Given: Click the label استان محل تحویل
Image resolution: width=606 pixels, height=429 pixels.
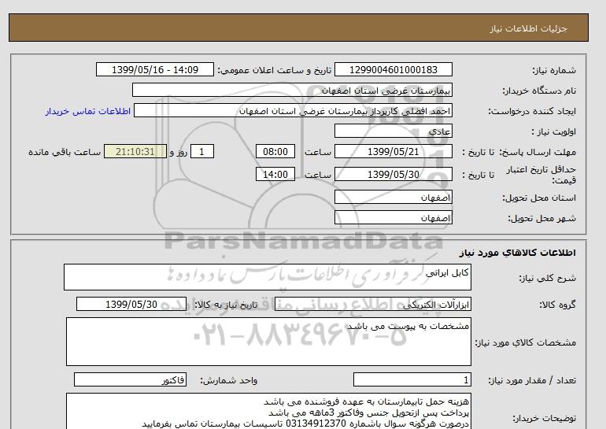Looking at the screenshot, I should pyautogui.click(x=539, y=198).
